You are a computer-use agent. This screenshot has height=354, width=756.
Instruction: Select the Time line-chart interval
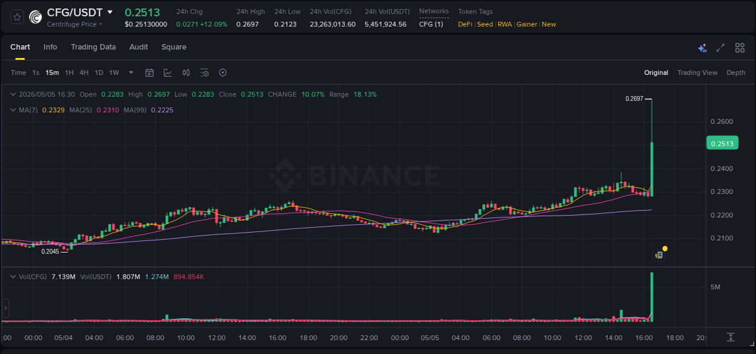point(18,72)
